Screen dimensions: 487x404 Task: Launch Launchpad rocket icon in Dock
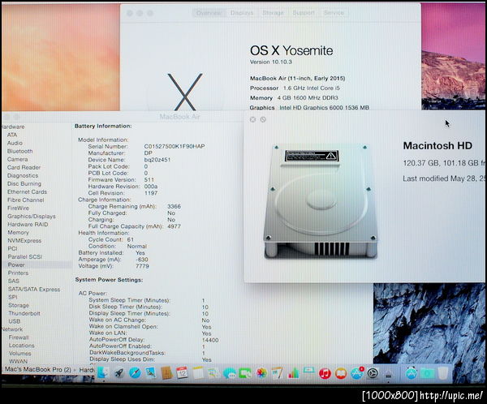[119, 372]
